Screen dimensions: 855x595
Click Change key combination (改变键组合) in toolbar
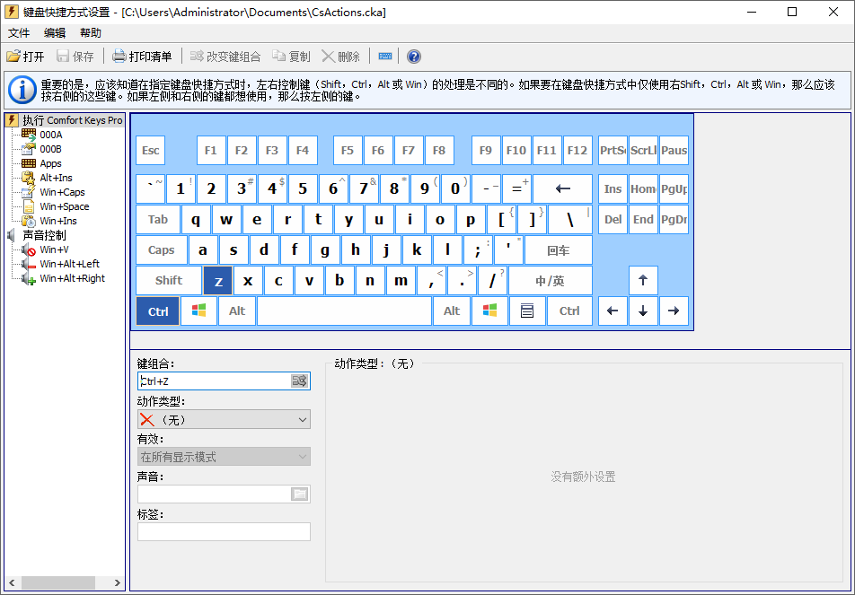(225, 57)
